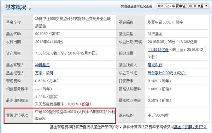Click the 份额规模 label cell
This screenshot has width=212, height=133.
(131, 53)
